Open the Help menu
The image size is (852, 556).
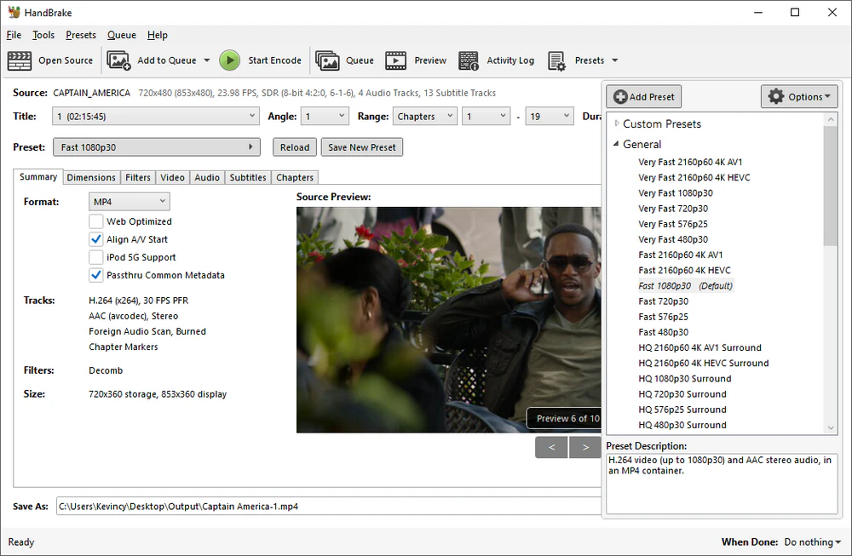tap(158, 35)
